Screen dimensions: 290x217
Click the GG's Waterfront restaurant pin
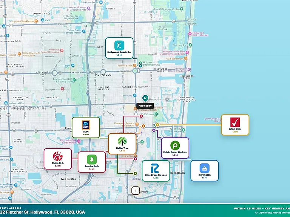pyautogui.click(x=186, y=58)
